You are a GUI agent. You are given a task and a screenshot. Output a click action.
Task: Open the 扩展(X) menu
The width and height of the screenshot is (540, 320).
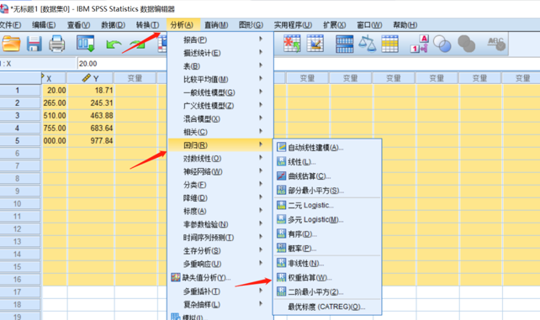tap(335, 24)
